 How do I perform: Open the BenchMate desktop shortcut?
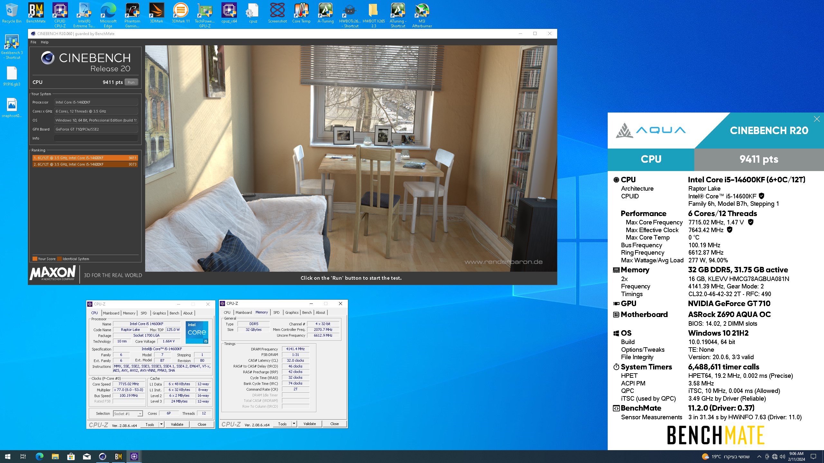(x=36, y=14)
